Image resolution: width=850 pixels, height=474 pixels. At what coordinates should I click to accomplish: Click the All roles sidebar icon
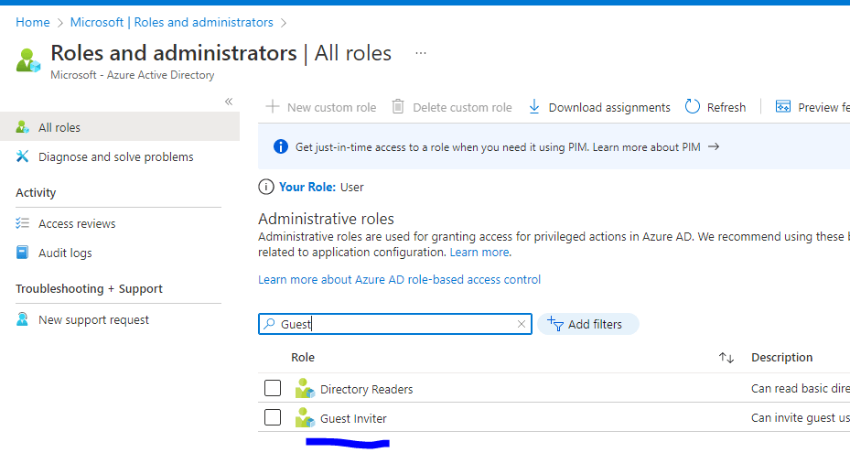click(22, 127)
